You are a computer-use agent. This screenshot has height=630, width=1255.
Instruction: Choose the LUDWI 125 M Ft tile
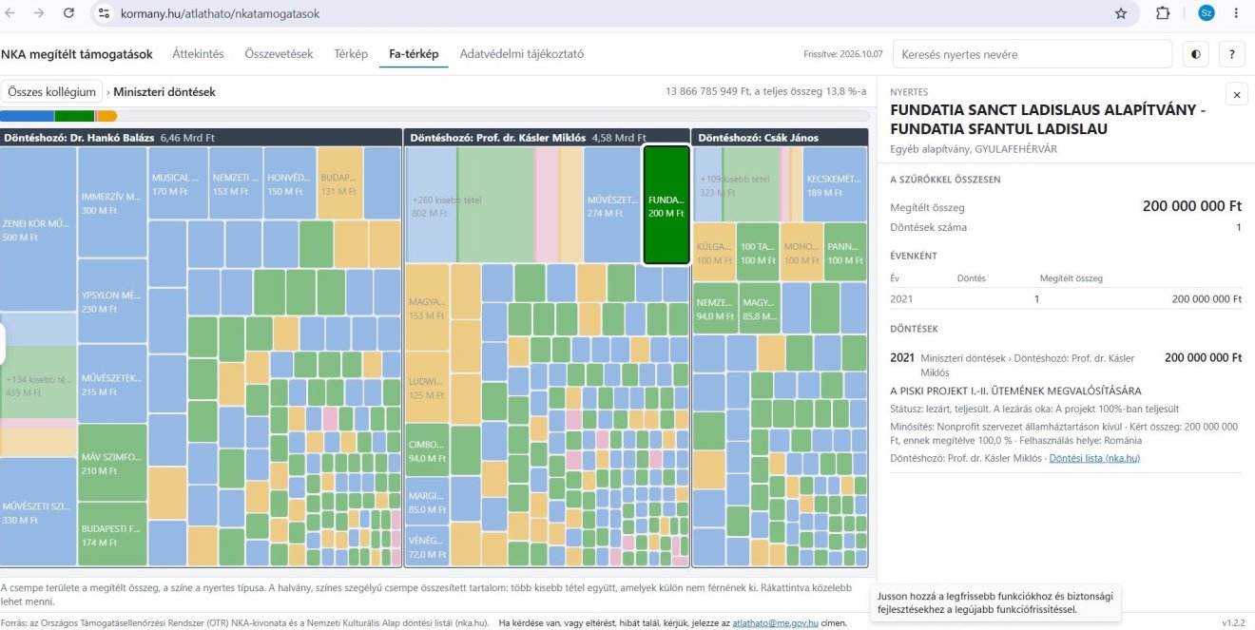(x=427, y=389)
